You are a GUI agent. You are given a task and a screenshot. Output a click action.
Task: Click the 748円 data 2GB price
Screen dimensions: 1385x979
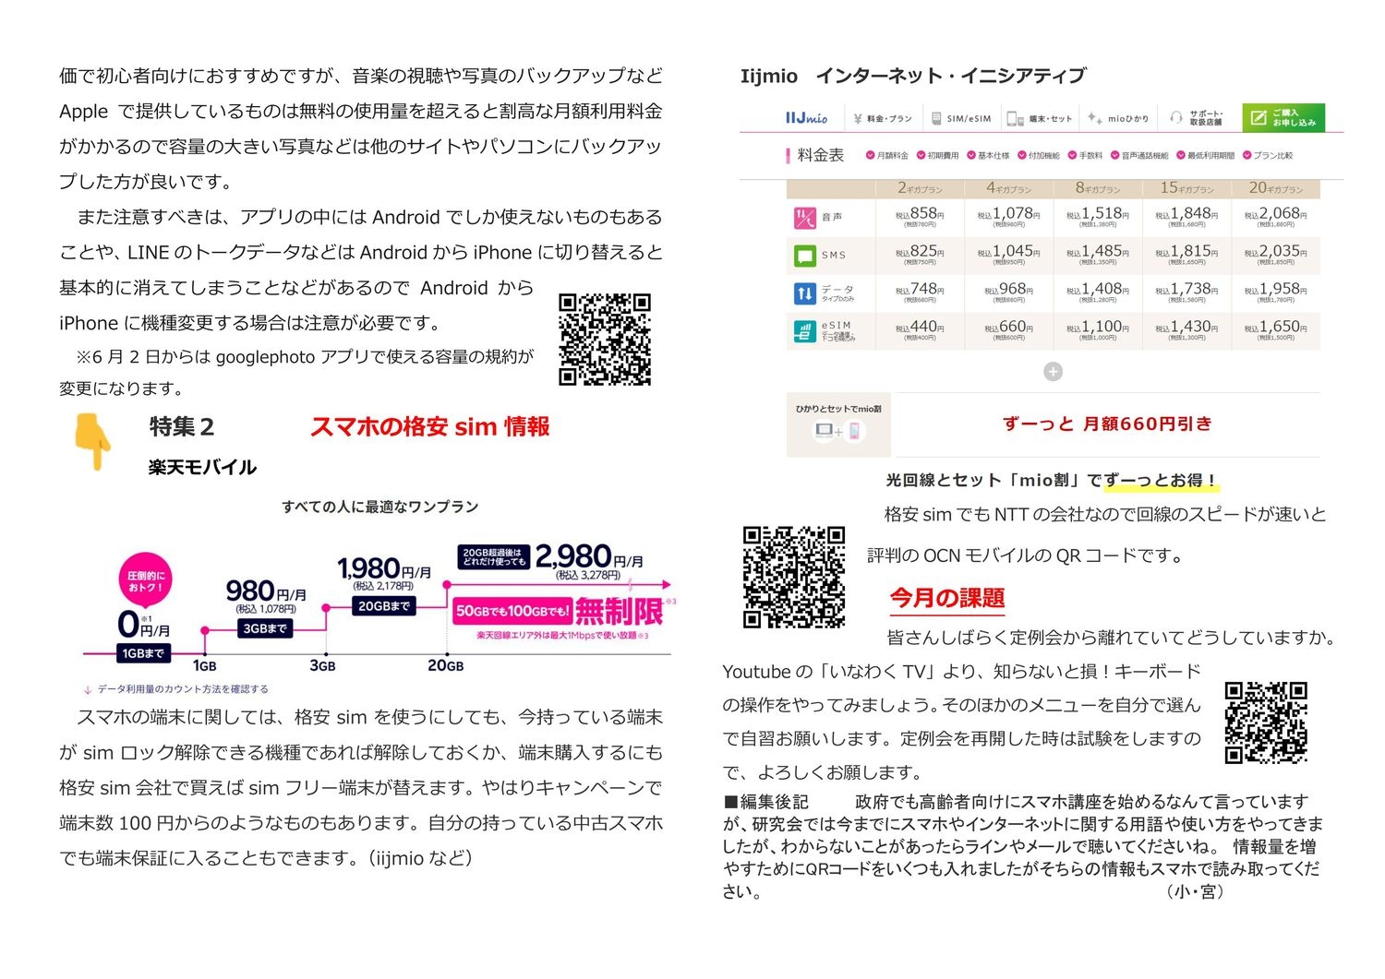pos(920,290)
